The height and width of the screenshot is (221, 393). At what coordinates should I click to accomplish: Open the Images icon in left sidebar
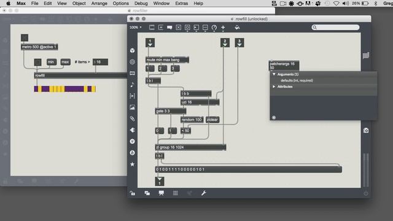pyautogui.click(x=133, y=107)
